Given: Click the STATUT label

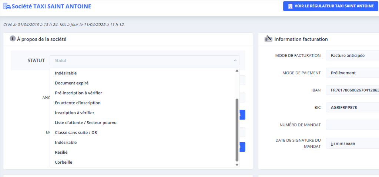Looking at the screenshot, I should [x=36, y=60].
